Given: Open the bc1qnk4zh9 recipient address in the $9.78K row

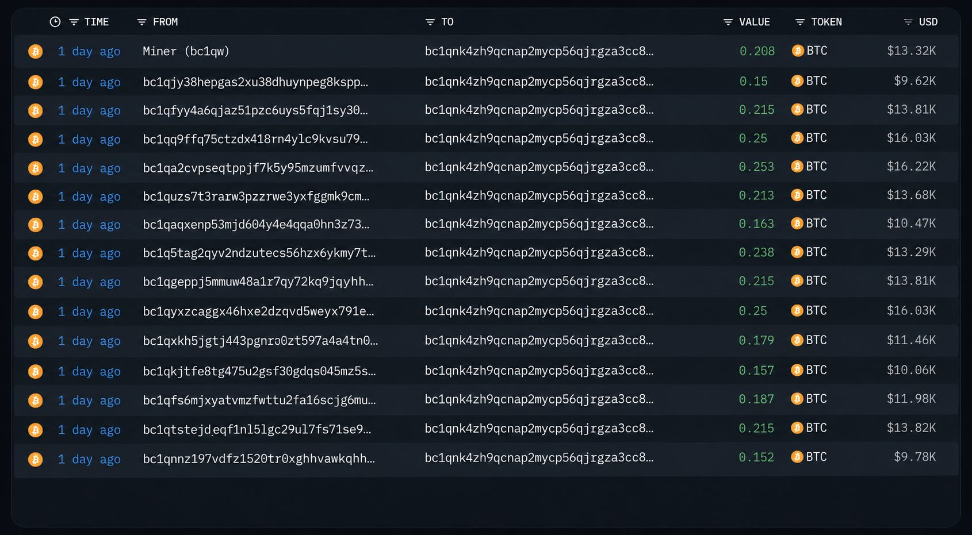Looking at the screenshot, I should coord(539,458).
